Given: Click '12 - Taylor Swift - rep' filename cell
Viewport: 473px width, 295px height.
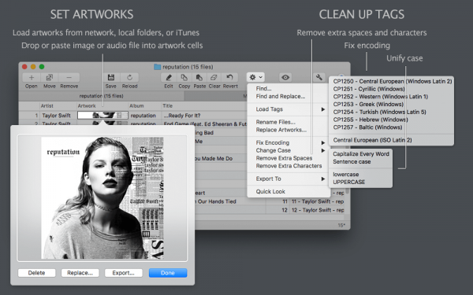Looking at the screenshot, I should tap(318, 210).
